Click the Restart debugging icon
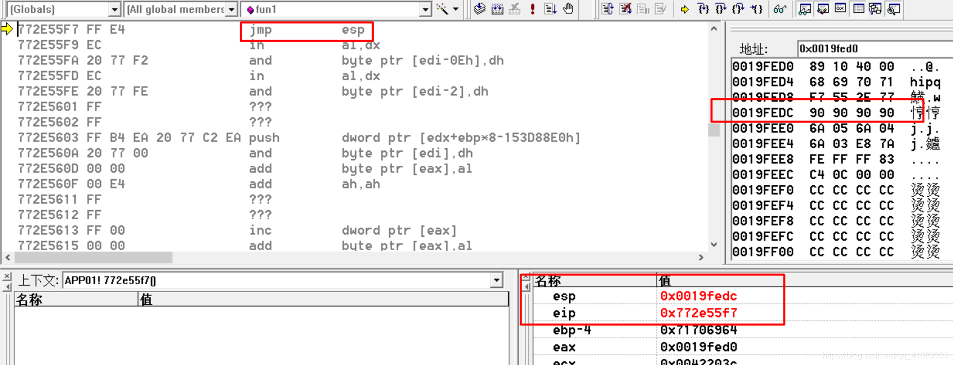 [608, 9]
